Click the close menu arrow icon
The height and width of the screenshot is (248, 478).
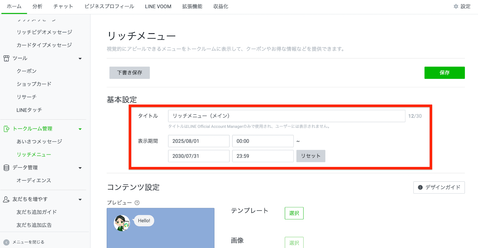(x=6, y=242)
